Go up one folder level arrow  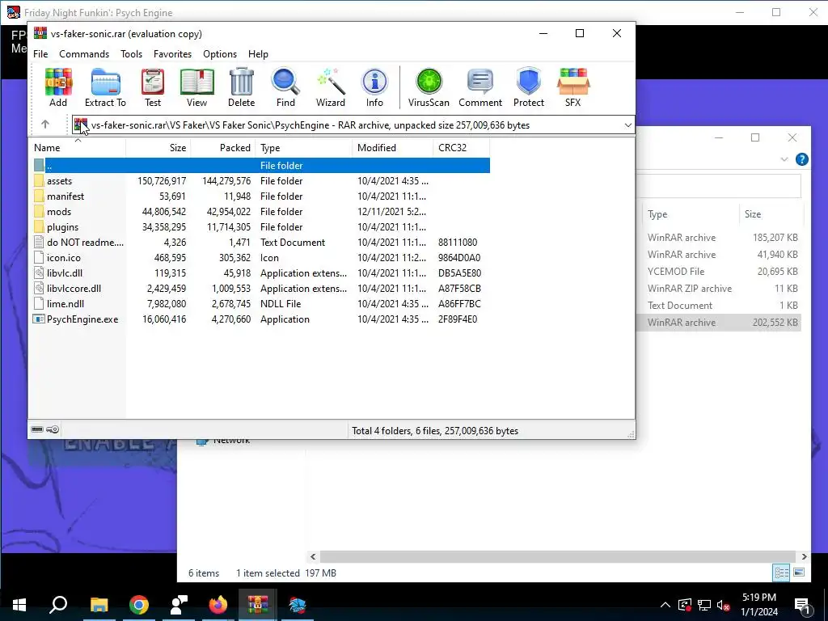pos(45,125)
